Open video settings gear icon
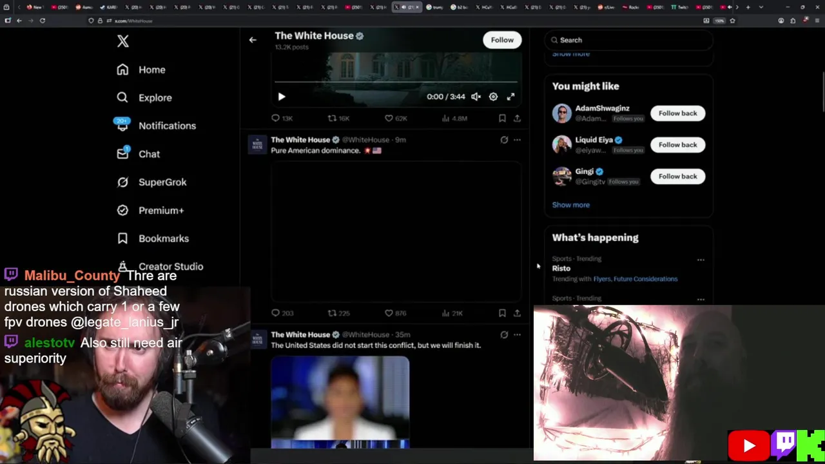Image resolution: width=825 pixels, height=464 pixels. coord(493,97)
